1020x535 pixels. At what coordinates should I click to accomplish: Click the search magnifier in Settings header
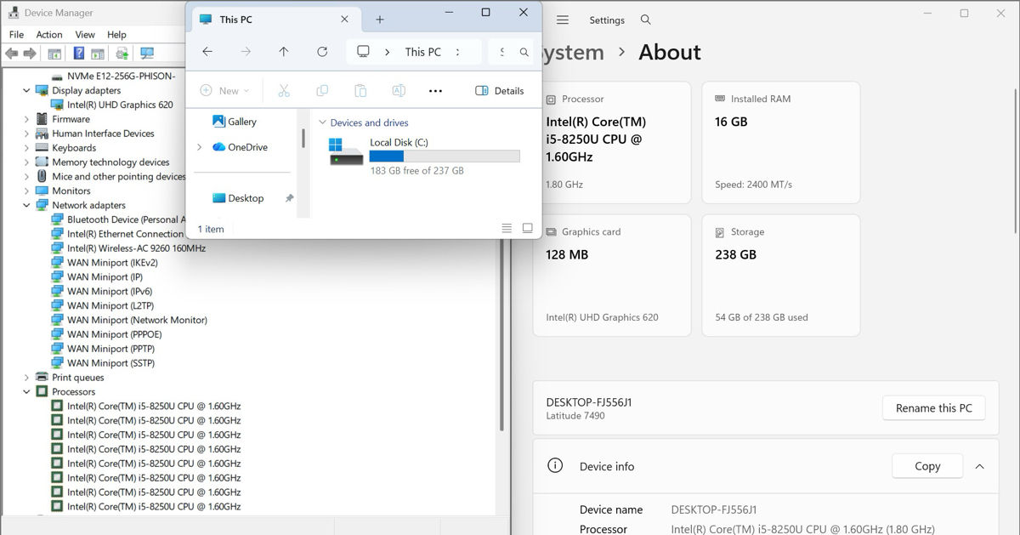646,20
